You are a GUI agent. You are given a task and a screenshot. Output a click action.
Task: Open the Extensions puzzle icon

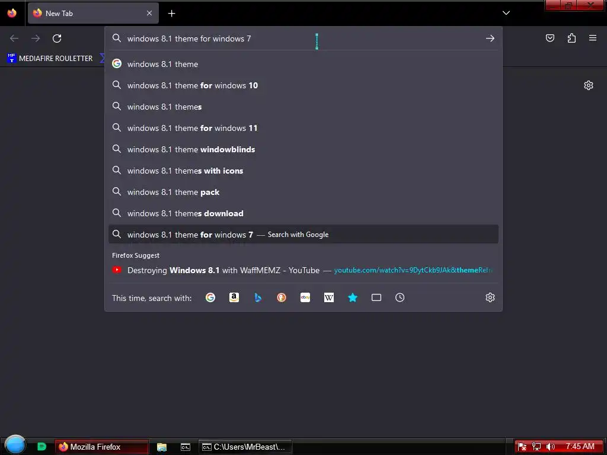[571, 38]
